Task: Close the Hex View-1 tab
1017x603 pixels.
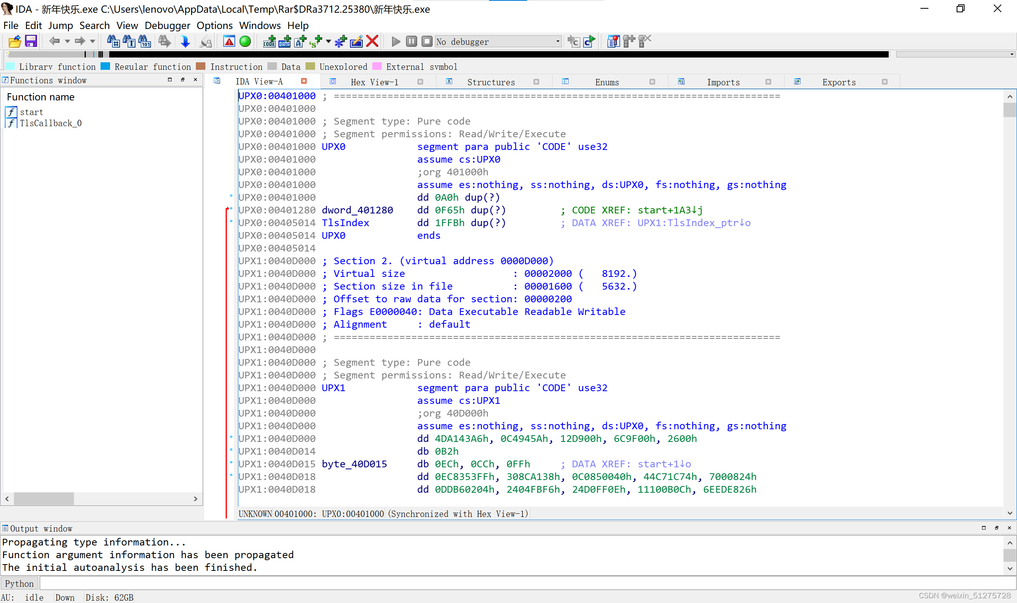Action: click(x=420, y=82)
